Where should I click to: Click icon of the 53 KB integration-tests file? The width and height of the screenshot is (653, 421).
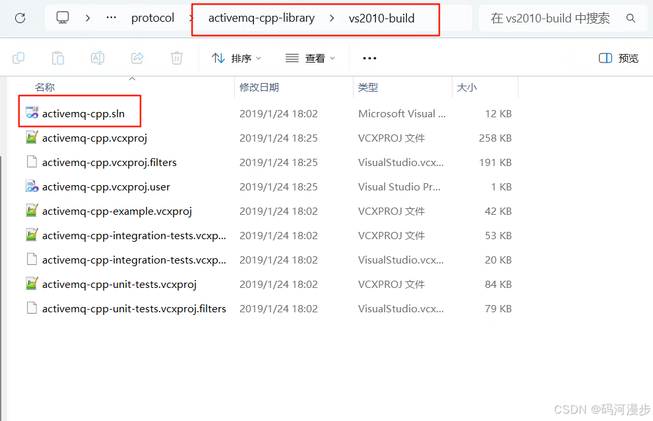tap(32, 235)
